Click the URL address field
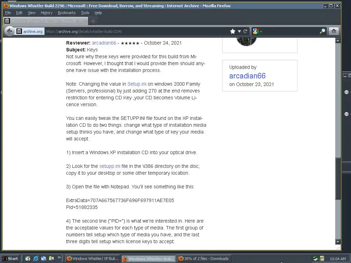This screenshot has height=263, width=351. coord(136,31)
